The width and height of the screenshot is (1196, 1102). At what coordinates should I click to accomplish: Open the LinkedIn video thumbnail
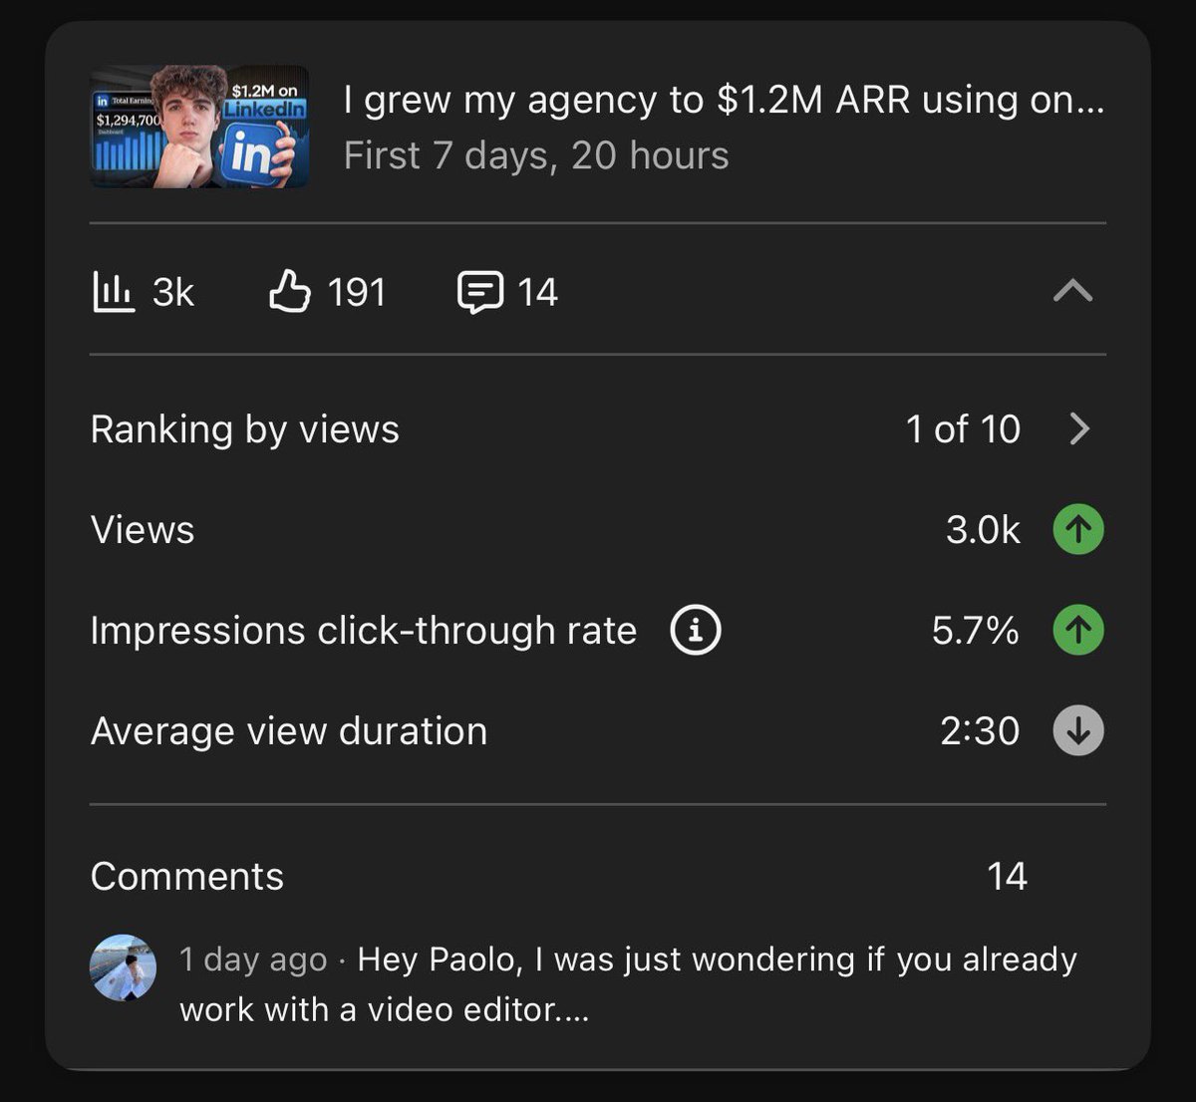(x=199, y=127)
